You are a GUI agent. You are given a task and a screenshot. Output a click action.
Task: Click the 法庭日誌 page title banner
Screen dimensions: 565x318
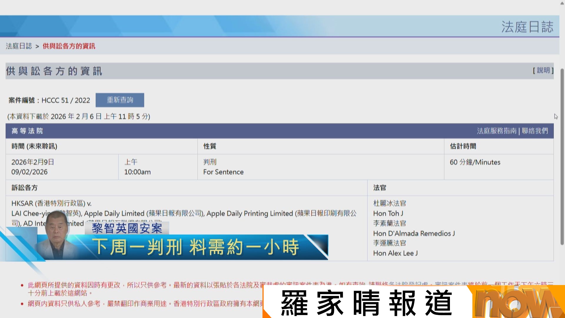pos(527,26)
